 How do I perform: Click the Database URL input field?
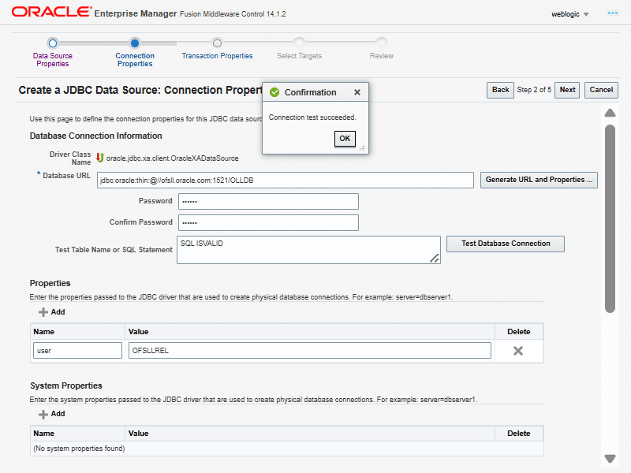coord(285,181)
